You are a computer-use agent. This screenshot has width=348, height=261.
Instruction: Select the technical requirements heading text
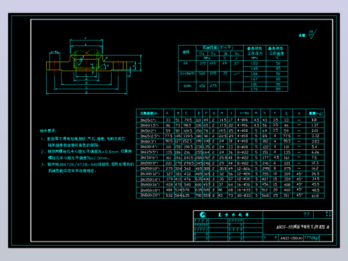tap(48, 130)
